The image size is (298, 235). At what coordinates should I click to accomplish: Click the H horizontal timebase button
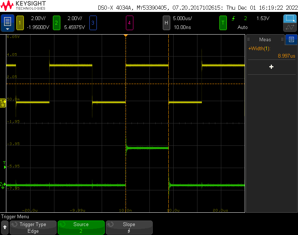point(167,23)
